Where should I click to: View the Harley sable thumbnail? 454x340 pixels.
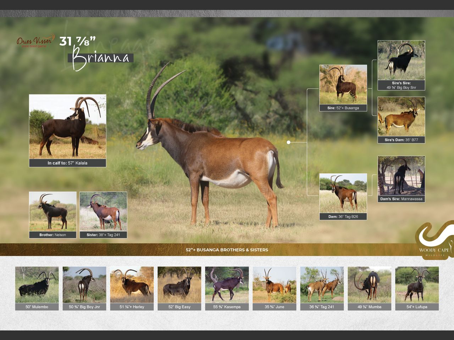[132, 285]
